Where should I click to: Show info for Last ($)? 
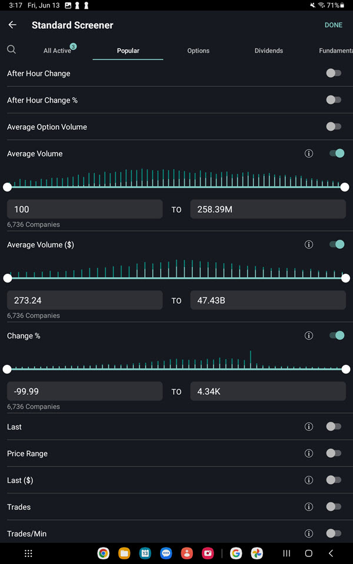[x=309, y=480]
